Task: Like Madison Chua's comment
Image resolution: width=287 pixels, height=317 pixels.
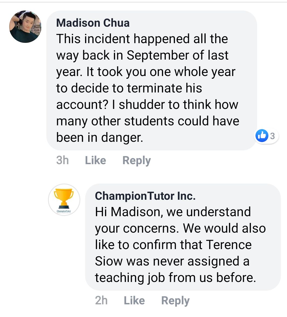Action: [x=95, y=160]
